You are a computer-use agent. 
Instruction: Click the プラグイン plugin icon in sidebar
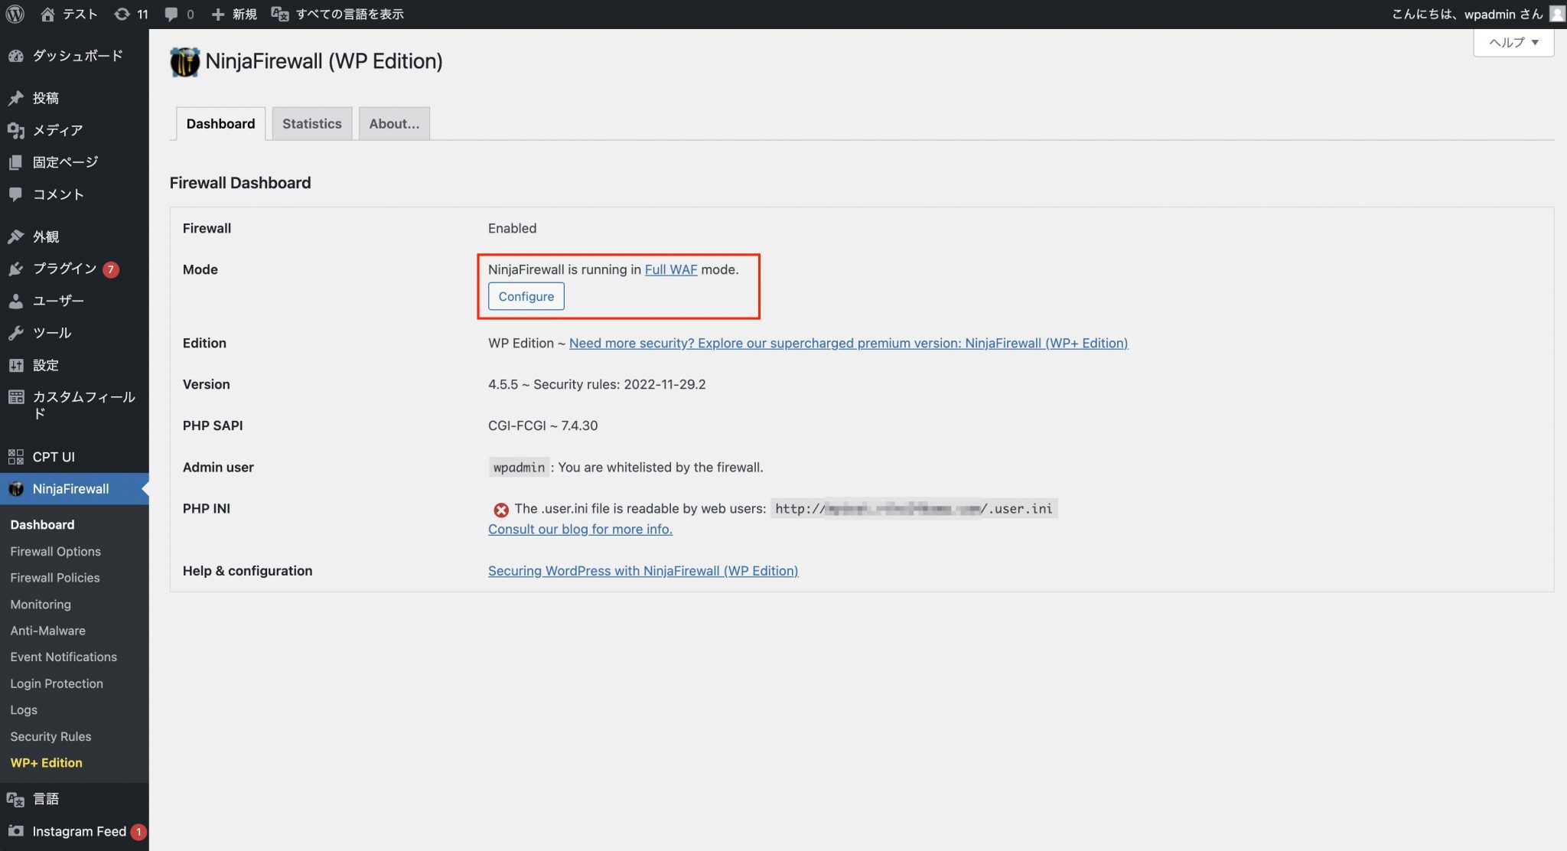coord(15,269)
